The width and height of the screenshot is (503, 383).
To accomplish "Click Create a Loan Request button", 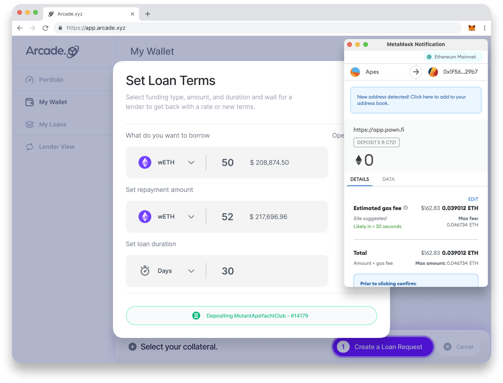I will tap(383, 347).
